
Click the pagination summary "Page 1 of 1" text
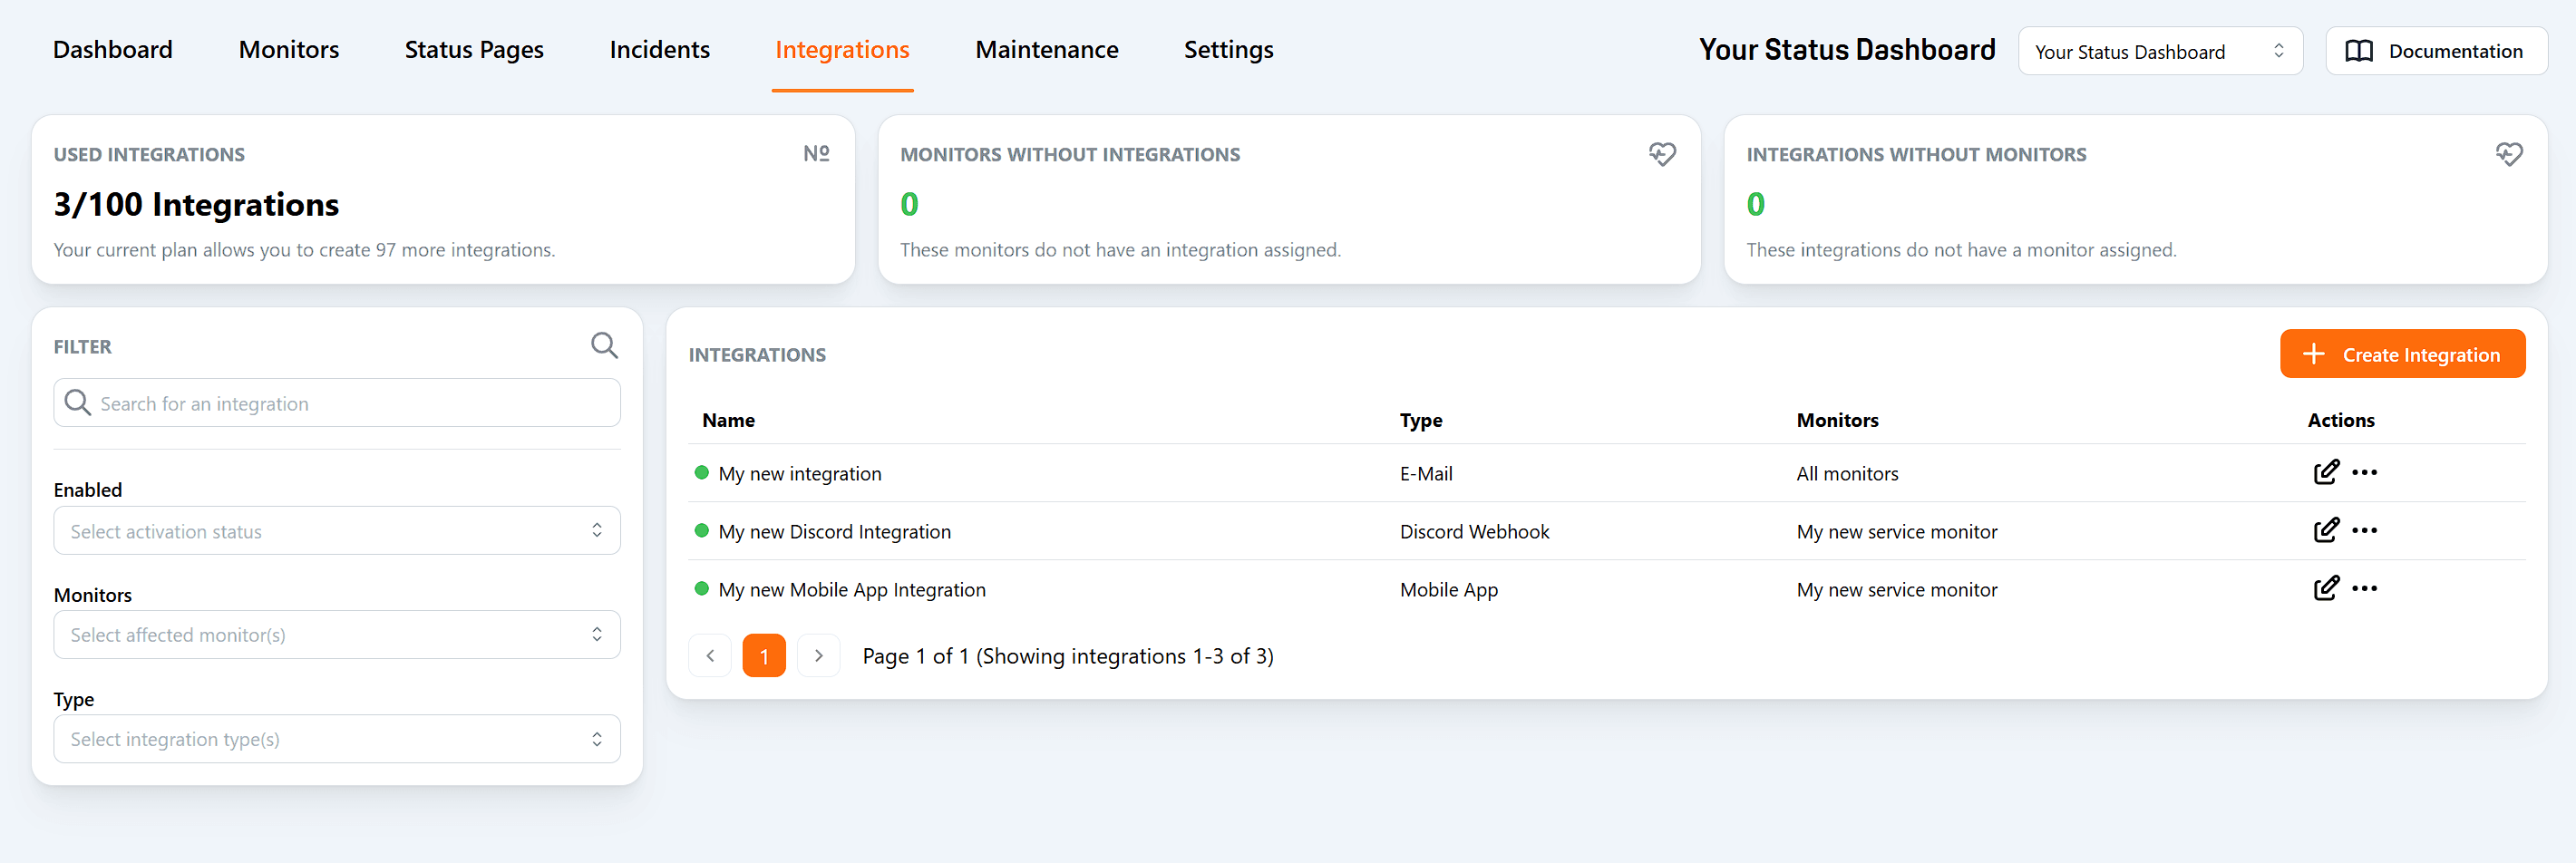[x=1068, y=656]
